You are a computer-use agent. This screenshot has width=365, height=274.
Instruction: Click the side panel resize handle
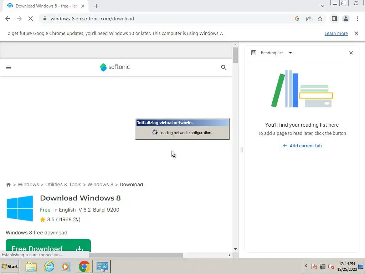(242, 149)
